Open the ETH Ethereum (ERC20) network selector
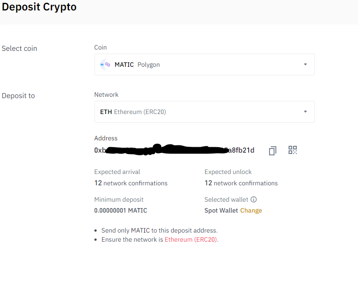The width and height of the screenshot is (358, 283). pyautogui.click(x=204, y=112)
